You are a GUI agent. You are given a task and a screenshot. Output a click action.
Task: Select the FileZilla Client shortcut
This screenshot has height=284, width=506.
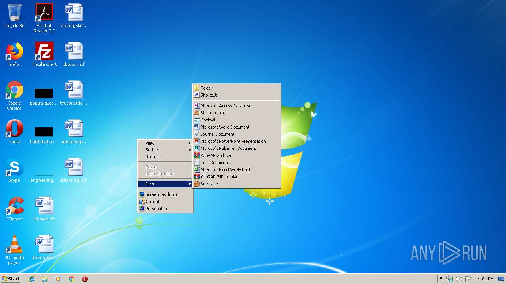pyautogui.click(x=44, y=54)
